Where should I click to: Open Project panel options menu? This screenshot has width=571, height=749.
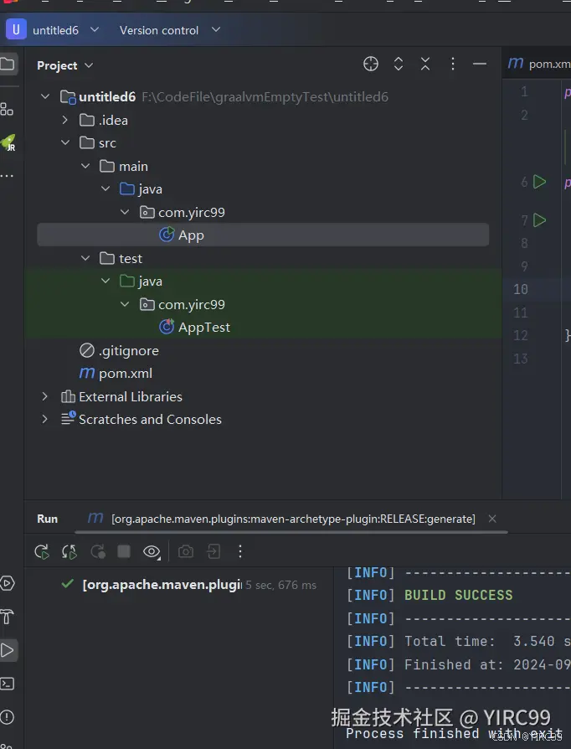453,64
